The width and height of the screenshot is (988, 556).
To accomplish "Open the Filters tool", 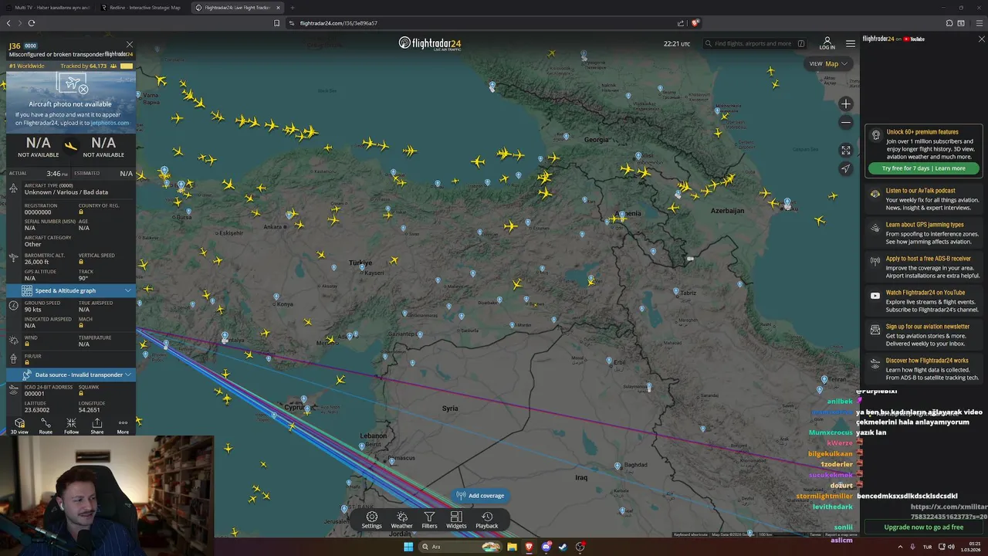I will click(429, 520).
